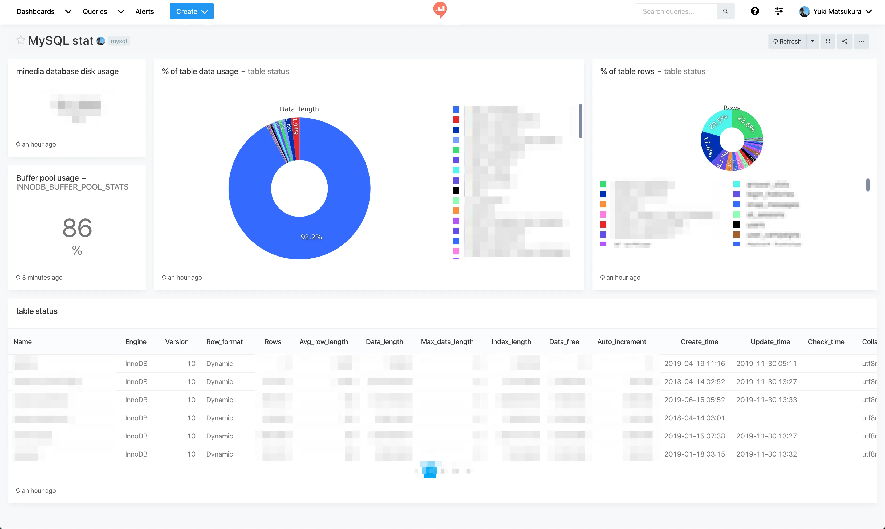Click the Redash logo icon
This screenshot has width=885, height=529.
(x=440, y=10)
